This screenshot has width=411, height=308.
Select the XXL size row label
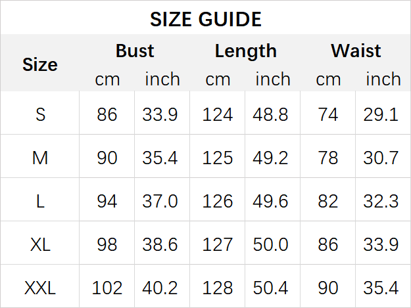(40, 288)
